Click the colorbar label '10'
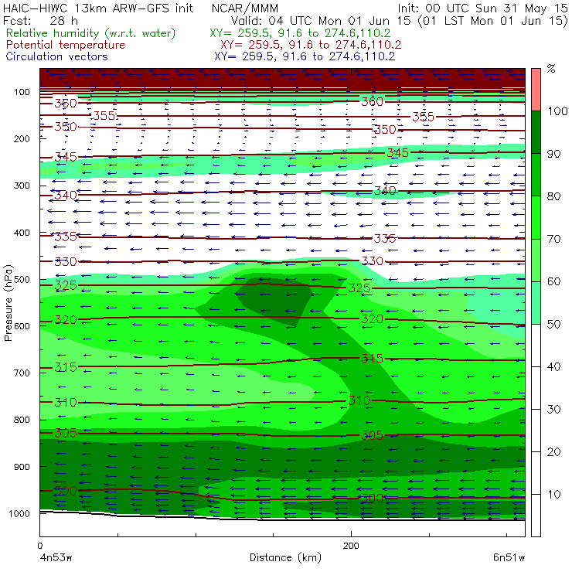This screenshot has width=572, height=572. pos(553,494)
